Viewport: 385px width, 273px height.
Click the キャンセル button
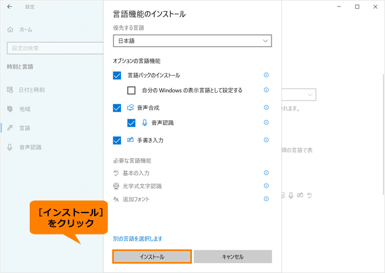233,257
